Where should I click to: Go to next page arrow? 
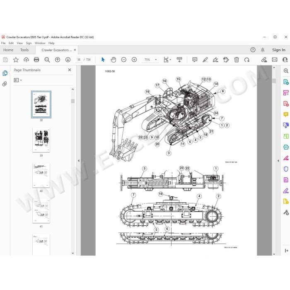[68, 60]
